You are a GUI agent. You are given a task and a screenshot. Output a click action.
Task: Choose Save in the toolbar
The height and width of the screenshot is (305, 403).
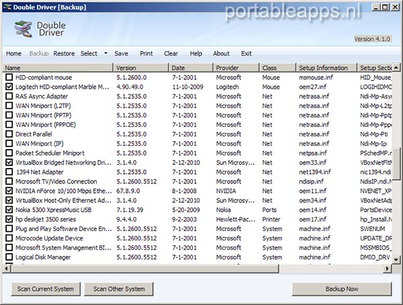(x=121, y=54)
